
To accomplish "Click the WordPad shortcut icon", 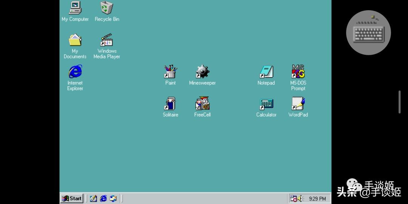I will coord(298,104).
